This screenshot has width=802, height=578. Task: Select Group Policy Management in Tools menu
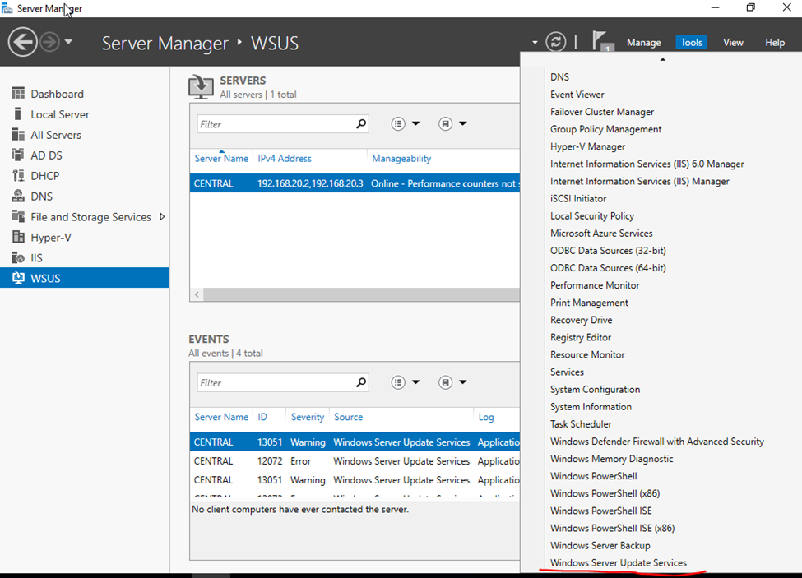(605, 129)
